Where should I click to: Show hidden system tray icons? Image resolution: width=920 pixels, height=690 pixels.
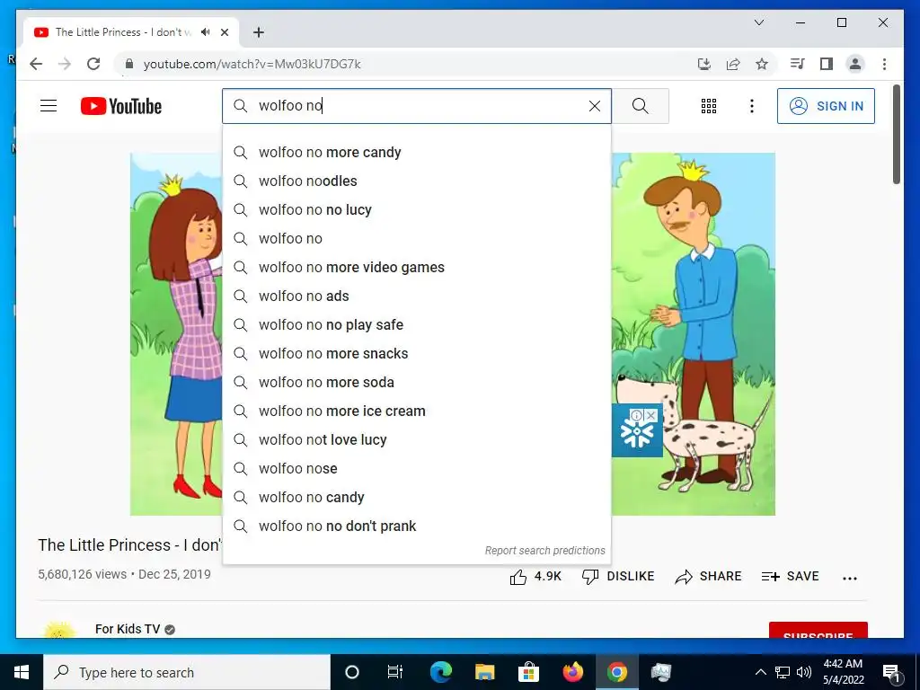click(760, 672)
